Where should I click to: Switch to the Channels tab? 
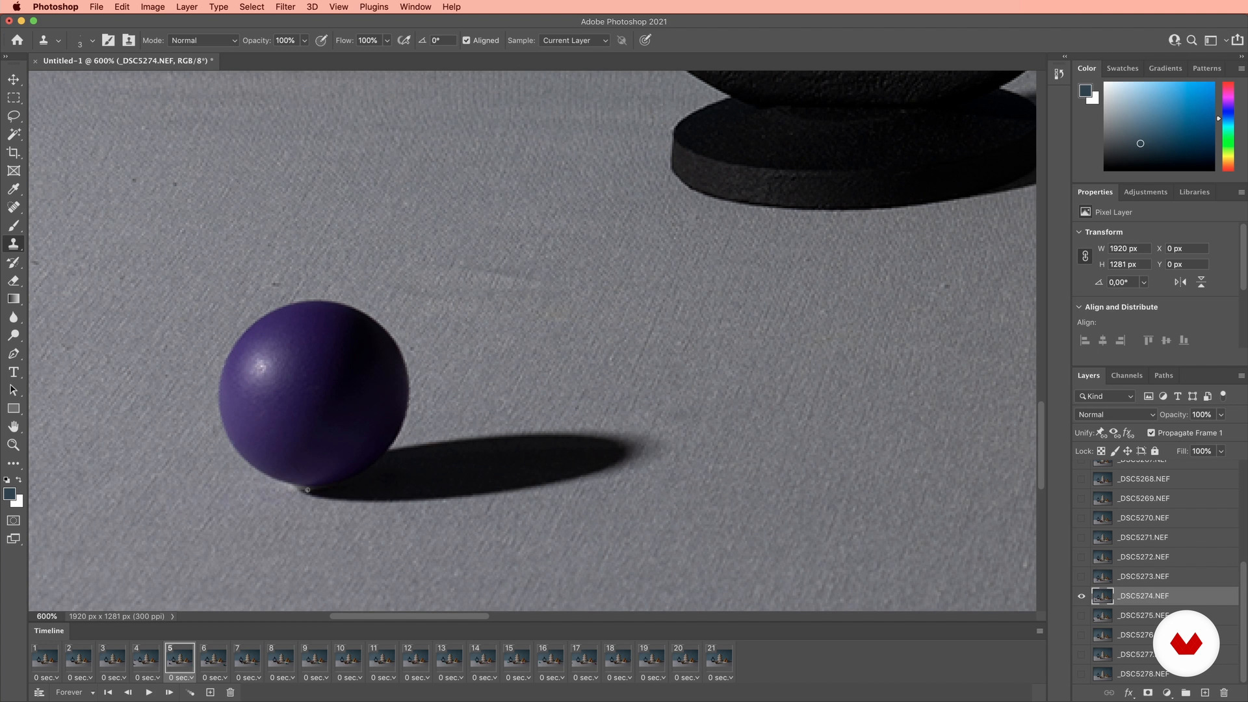[x=1126, y=376]
